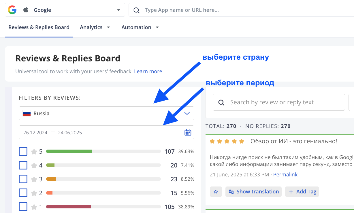Click the review body text starting Никогда нигде
Image resolution: width=354 pixels, height=213 pixels.
click(x=282, y=161)
